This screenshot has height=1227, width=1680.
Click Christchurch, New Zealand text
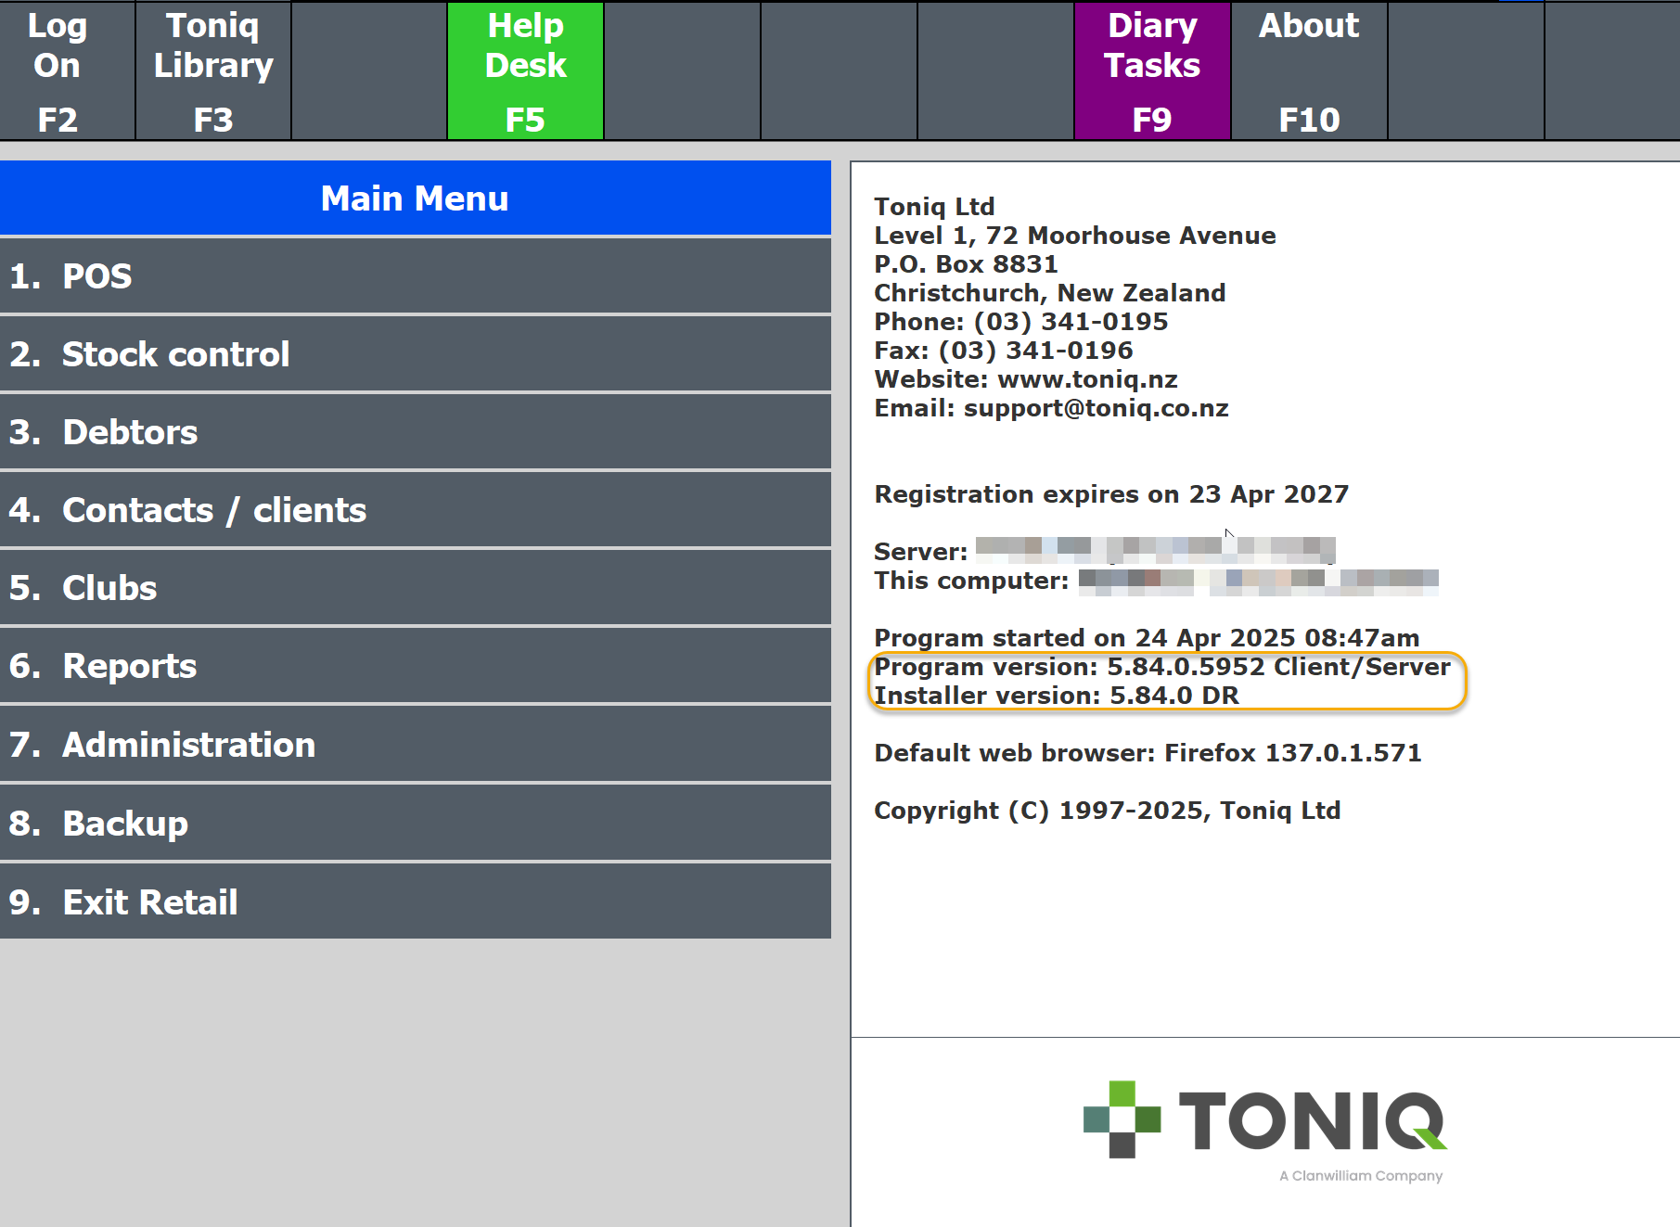[x=1050, y=293]
